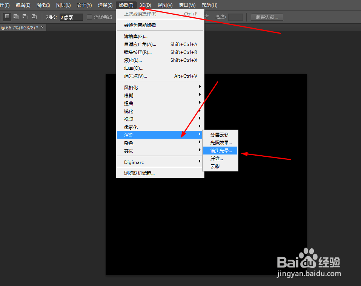Screen dimensions: 361x286
Task: Select the 纤维 filter option
Action: pyautogui.click(x=216, y=158)
